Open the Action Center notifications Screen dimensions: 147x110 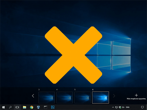click(x=142, y=107)
